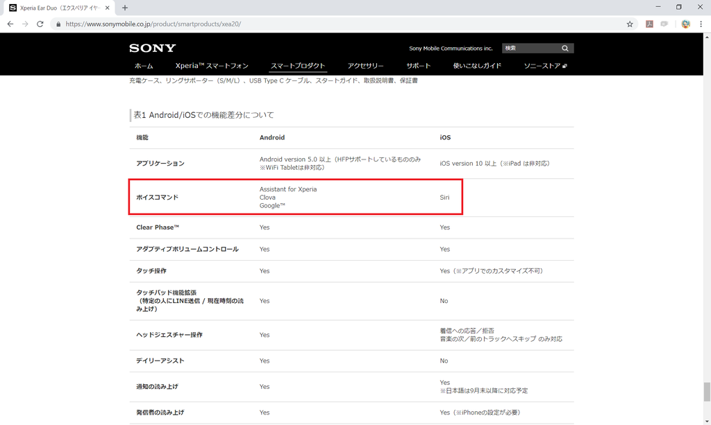Open スマートプロダクト menu

point(298,66)
